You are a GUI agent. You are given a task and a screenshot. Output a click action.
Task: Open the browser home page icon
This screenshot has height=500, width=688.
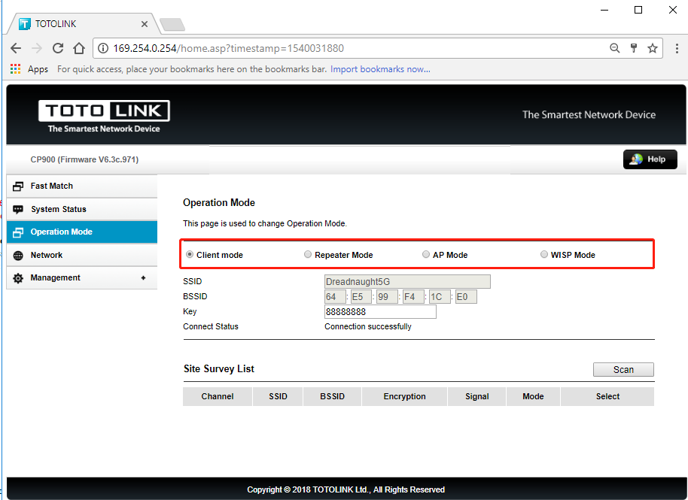(x=79, y=48)
